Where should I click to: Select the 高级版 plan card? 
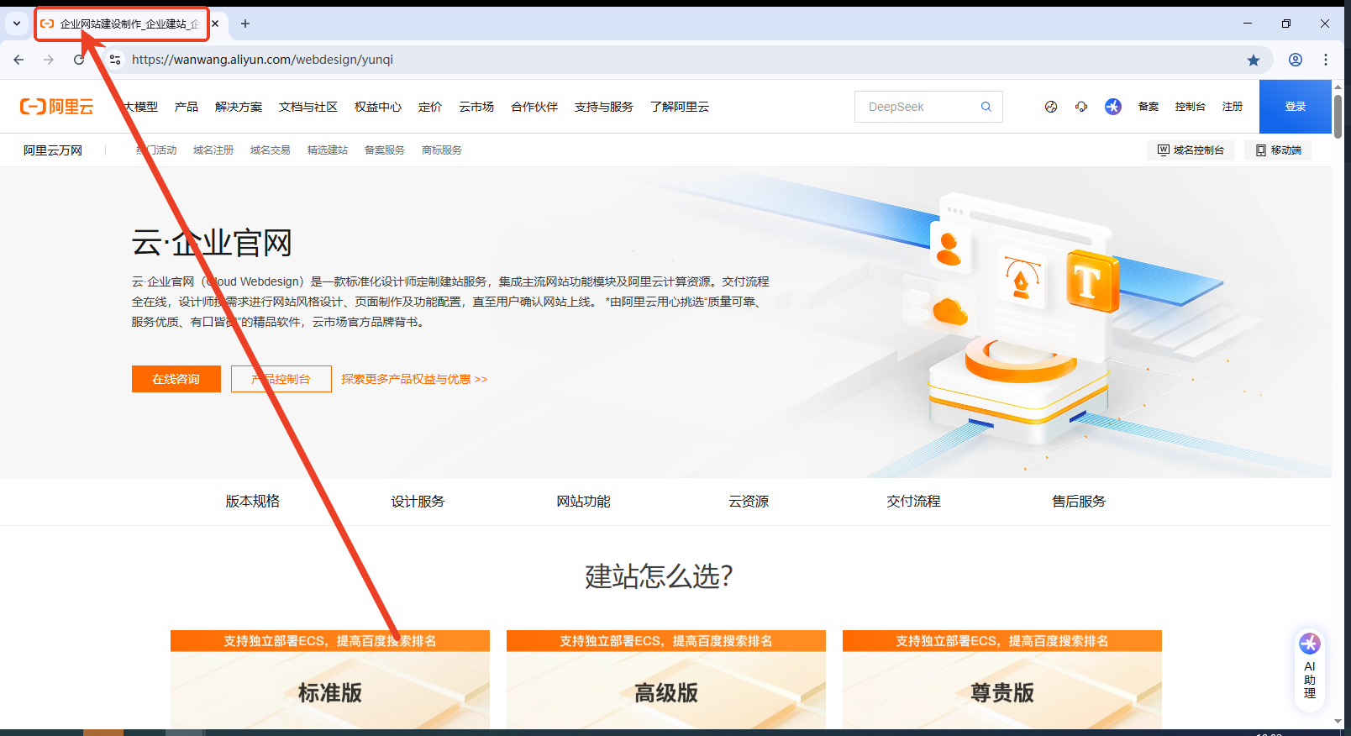[x=666, y=680]
